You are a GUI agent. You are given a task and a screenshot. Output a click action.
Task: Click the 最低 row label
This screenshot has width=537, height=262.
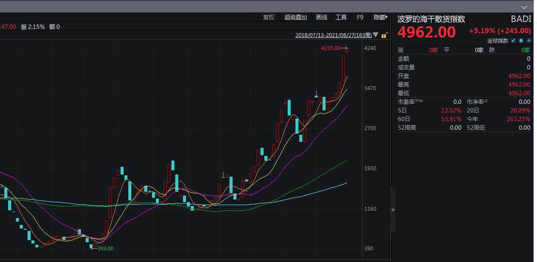click(404, 93)
